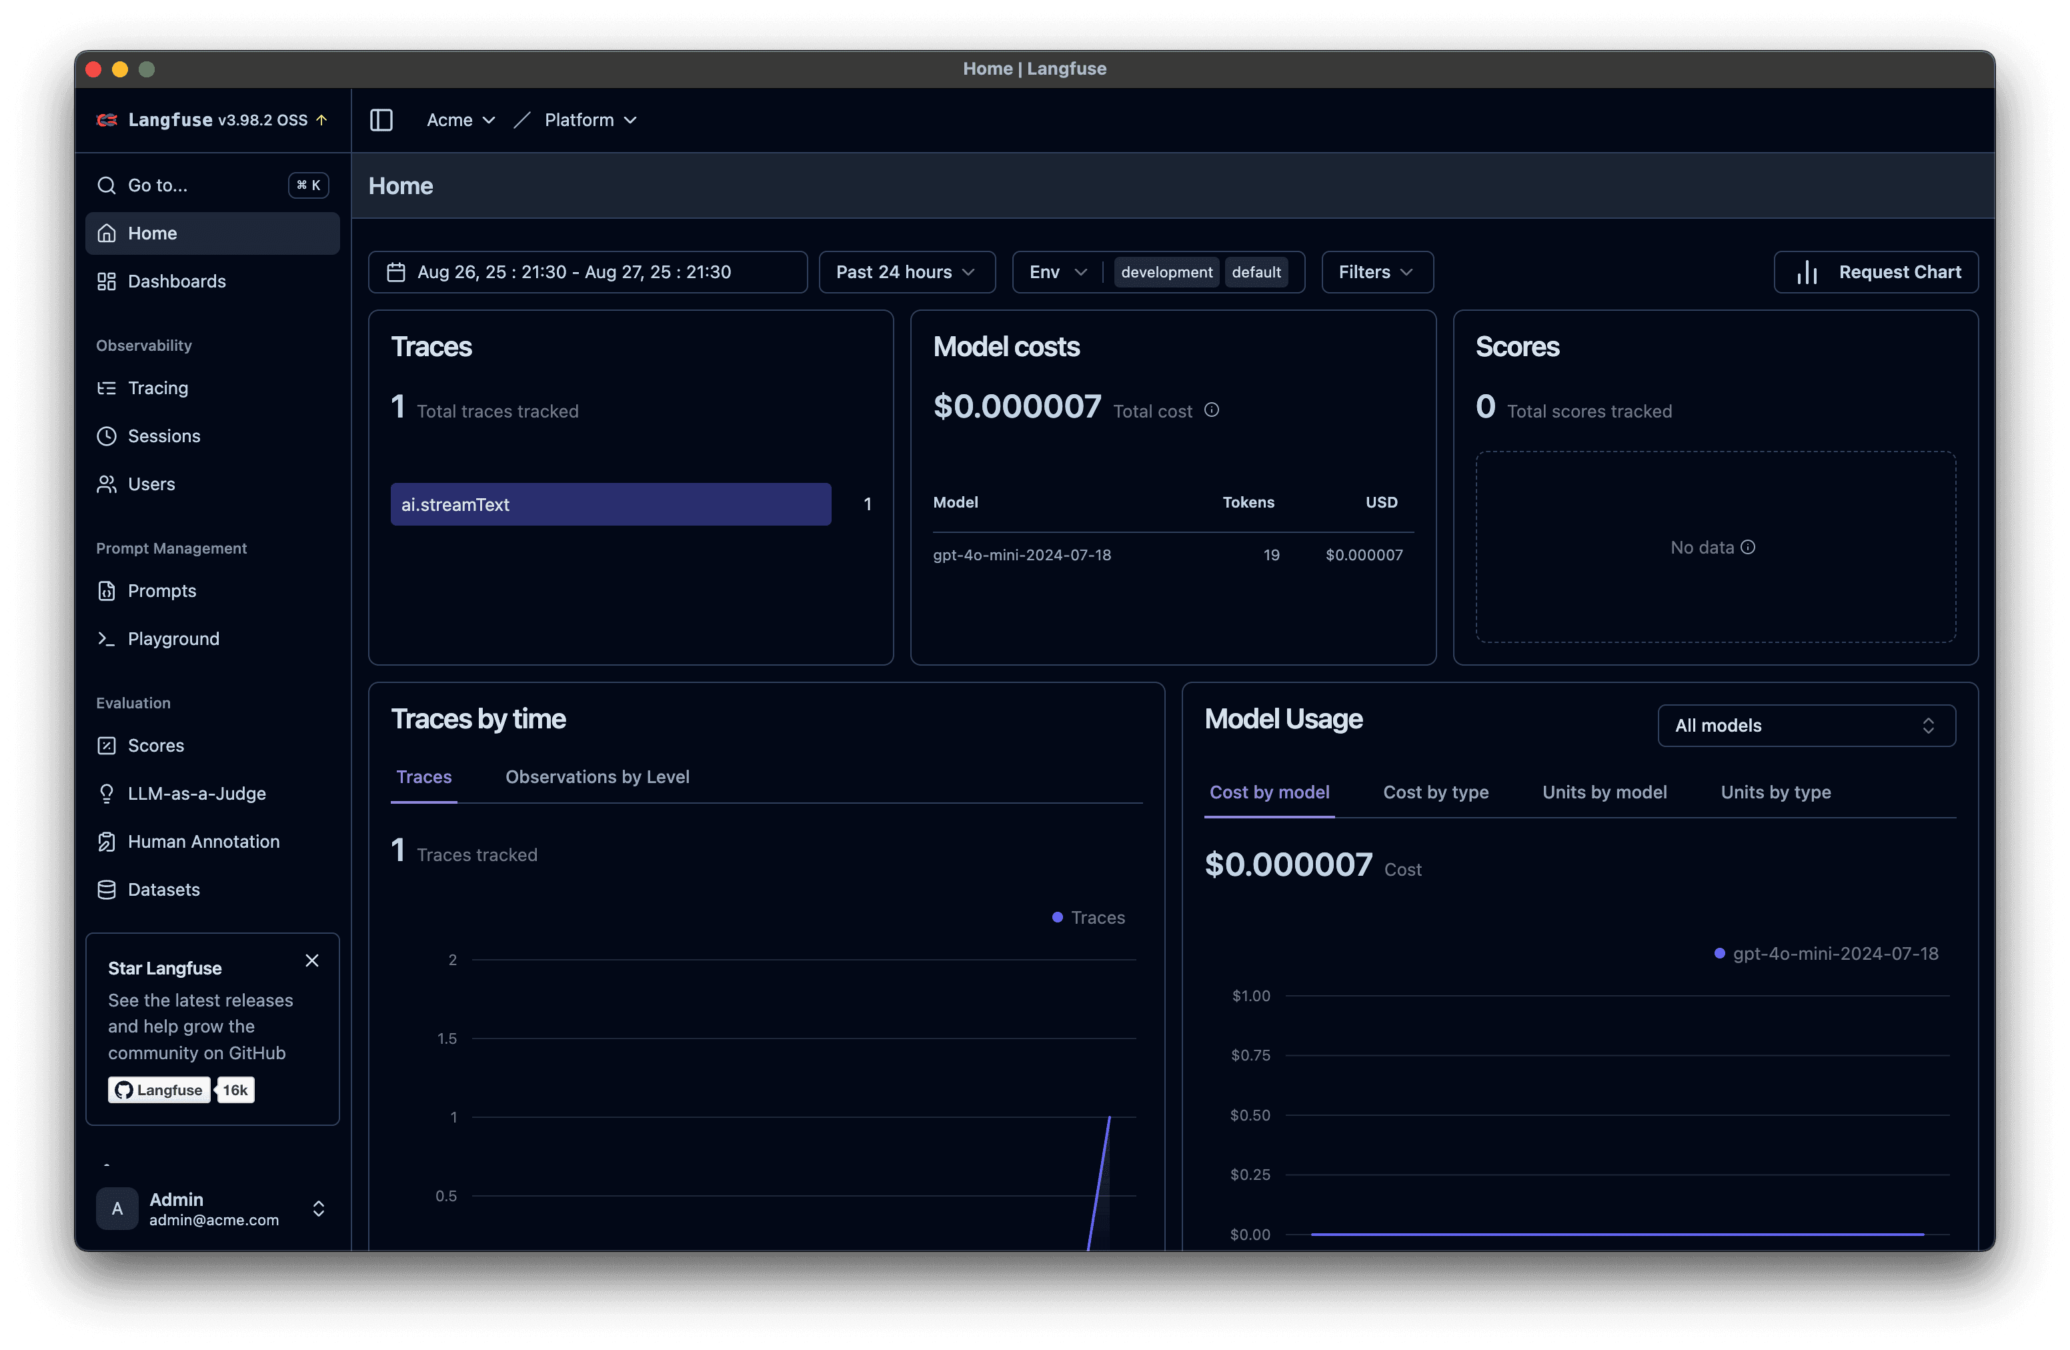Click the ai.streamText trace bar

tap(611, 504)
